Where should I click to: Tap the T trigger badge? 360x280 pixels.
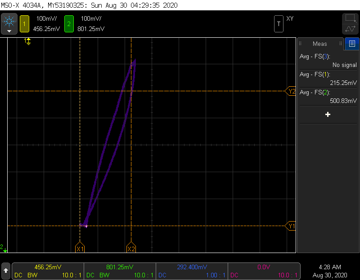pyautogui.click(x=279, y=24)
